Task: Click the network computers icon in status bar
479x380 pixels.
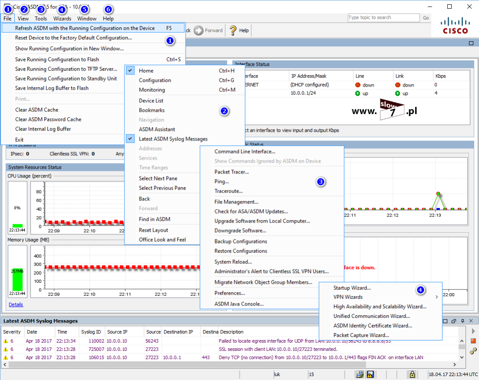Action: coord(360,374)
